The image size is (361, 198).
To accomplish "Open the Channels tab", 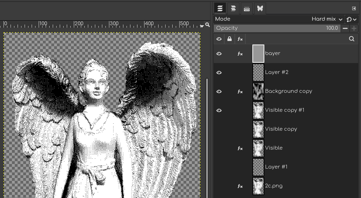I will tap(233, 8).
